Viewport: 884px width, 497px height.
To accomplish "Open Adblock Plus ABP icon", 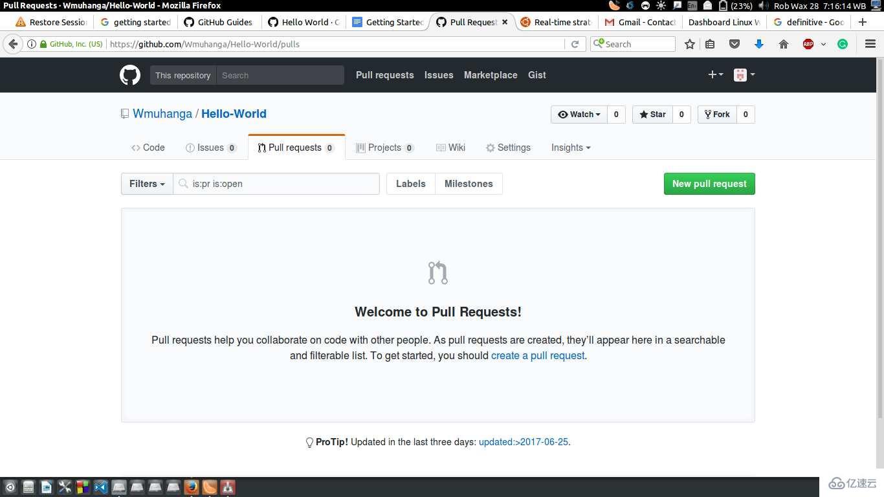I will (x=808, y=44).
